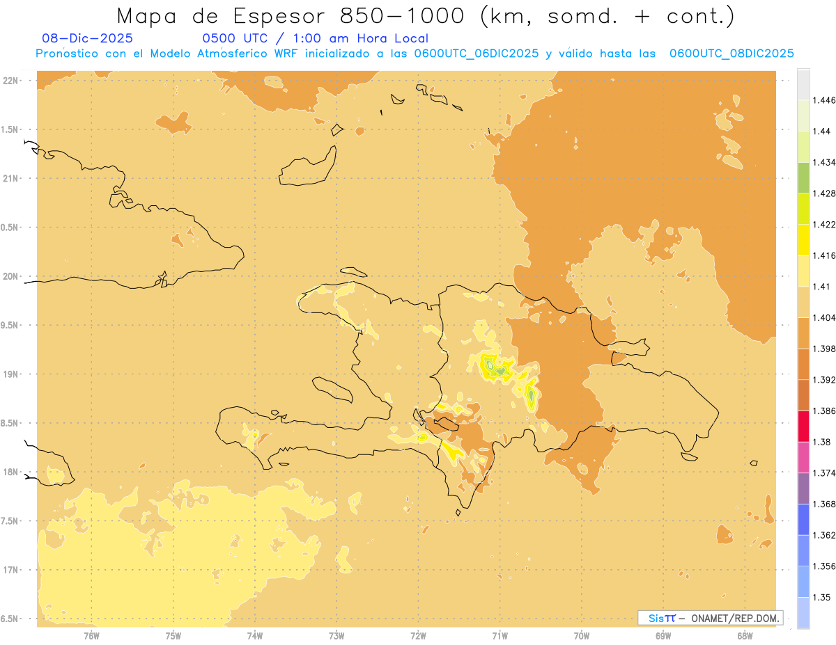Pick the lightest blue colorbar segment below 1.35
Viewport: 836px width, 645px height.
tap(803, 613)
